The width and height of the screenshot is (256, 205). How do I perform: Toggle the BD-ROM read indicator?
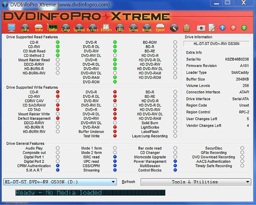[175, 42]
